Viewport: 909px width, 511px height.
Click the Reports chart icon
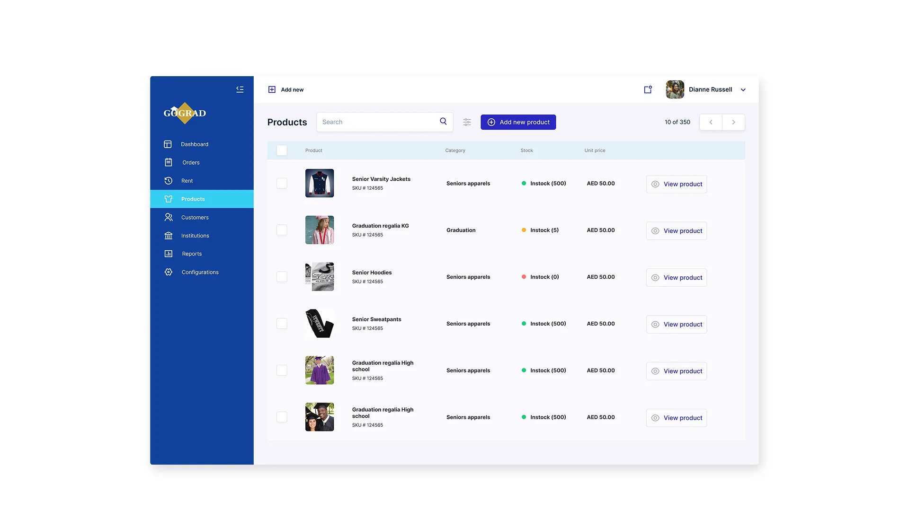tap(168, 254)
